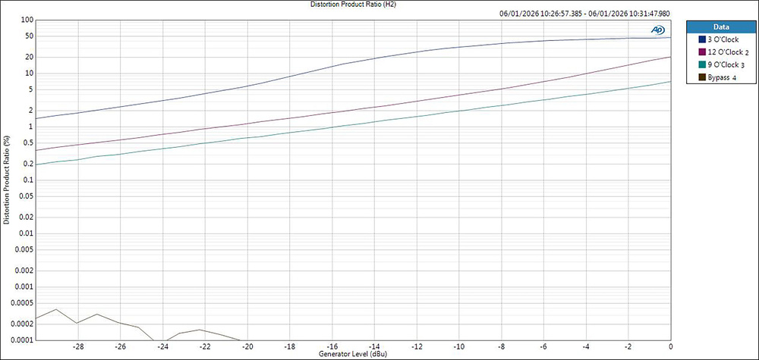Click the Distortion Product Ratio (H2) graph title

354,5
